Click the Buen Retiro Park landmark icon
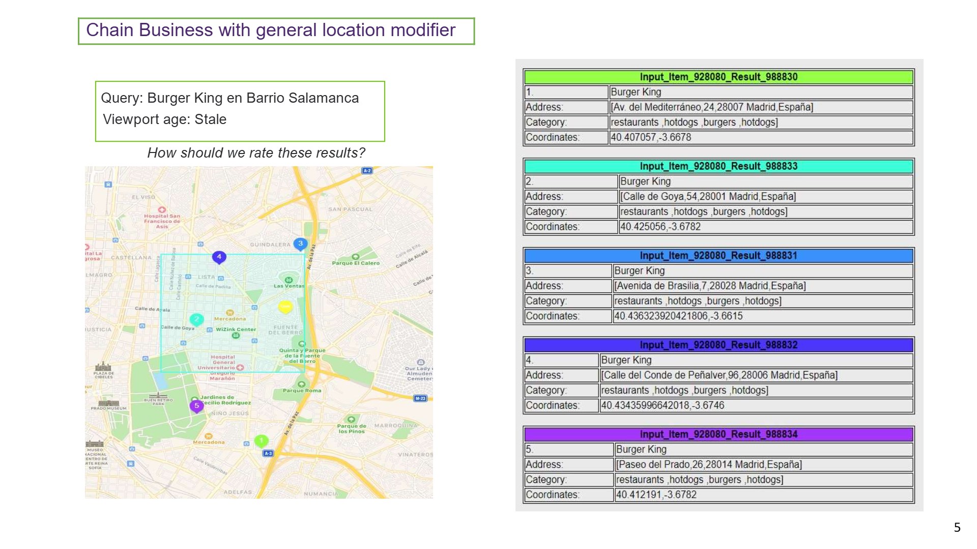The width and height of the screenshot is (977, 549). tap(158, 395)
